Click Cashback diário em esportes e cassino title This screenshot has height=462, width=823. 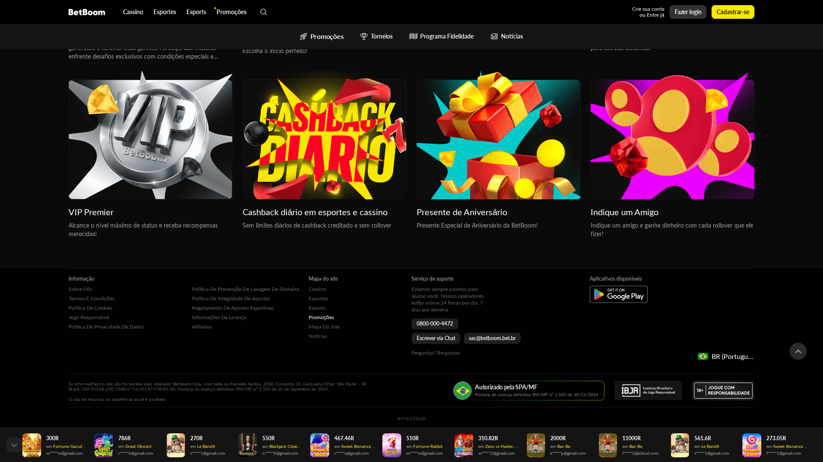click(x=315, y=212)
